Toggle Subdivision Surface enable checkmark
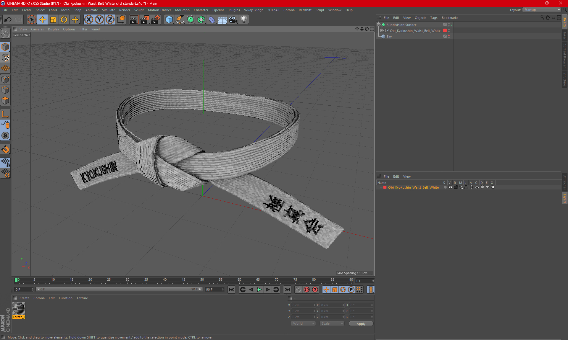This screenshot has height=340, width=568. coord(452,25)
